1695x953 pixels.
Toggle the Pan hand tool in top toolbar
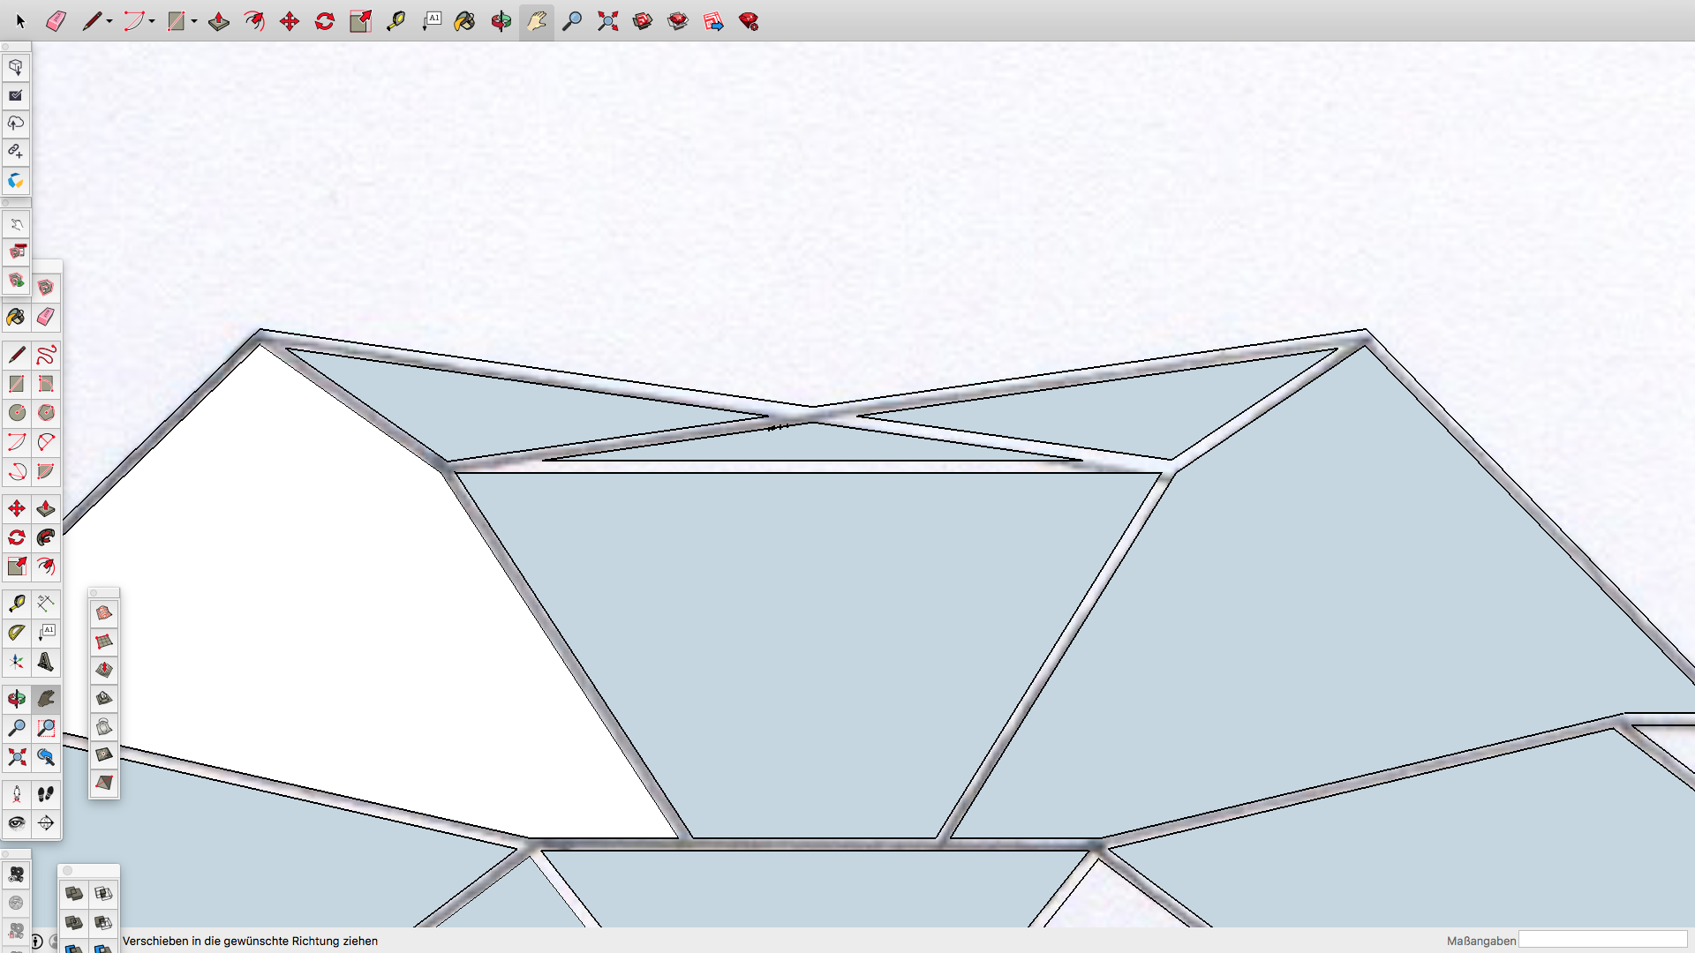point(537,21)
